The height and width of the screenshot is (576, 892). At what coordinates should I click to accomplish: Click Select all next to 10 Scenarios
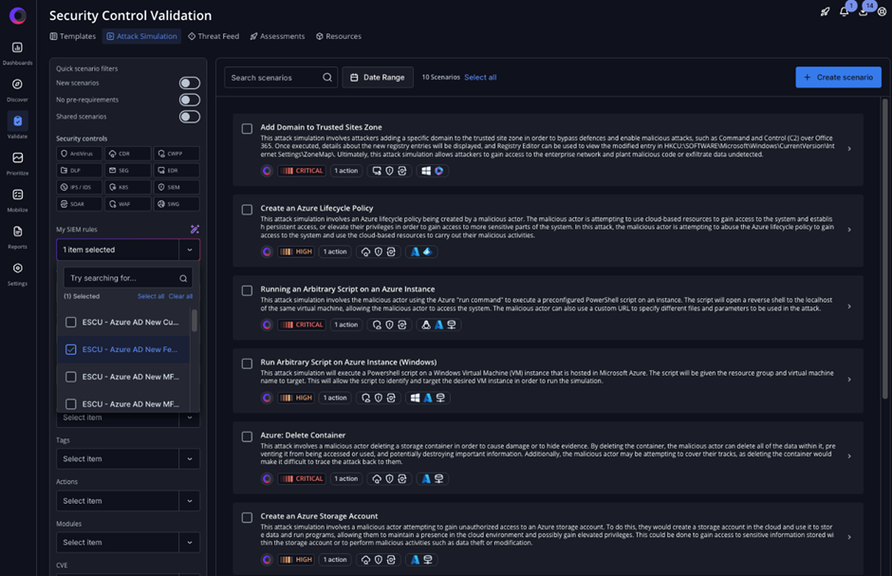coord(480,77)
